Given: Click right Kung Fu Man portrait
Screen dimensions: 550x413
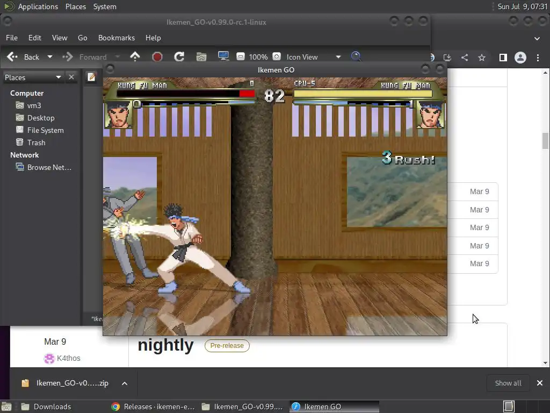Looking at the screenshot, I should pyautogui.click(x=431, y=115).
